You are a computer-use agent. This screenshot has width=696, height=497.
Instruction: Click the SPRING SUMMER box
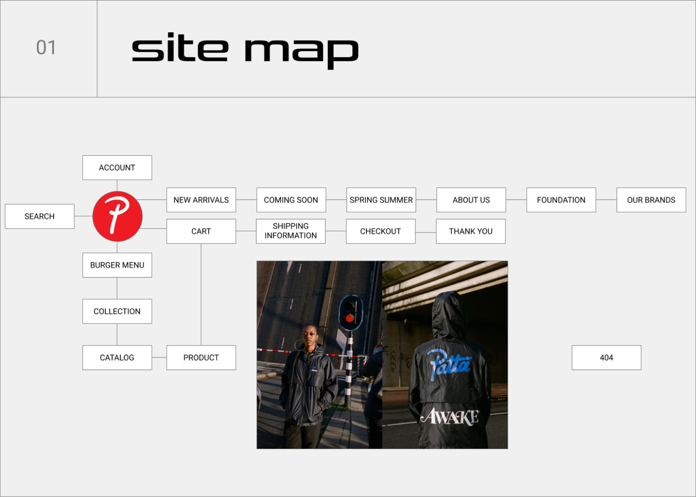(x=381, y=200)
